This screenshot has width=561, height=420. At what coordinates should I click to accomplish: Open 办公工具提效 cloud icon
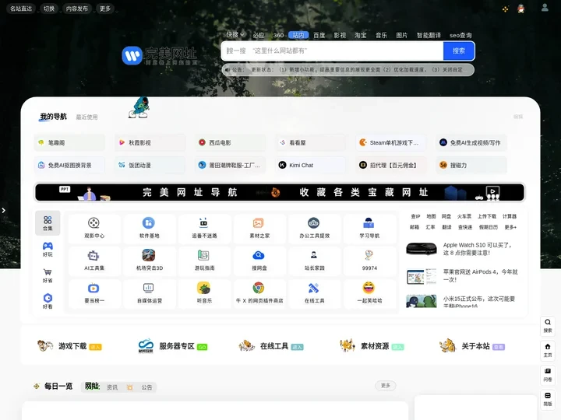pos(313,223)
